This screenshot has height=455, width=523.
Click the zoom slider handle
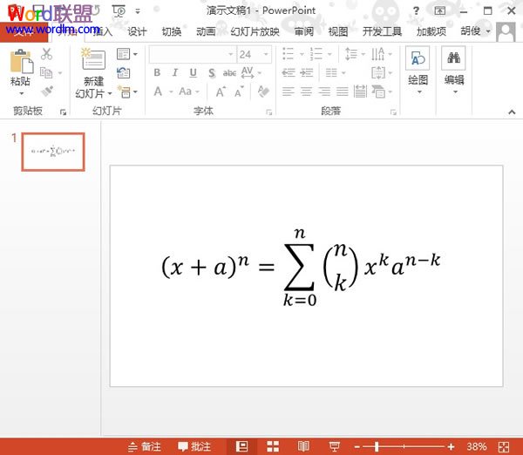[x=377, y=446]
